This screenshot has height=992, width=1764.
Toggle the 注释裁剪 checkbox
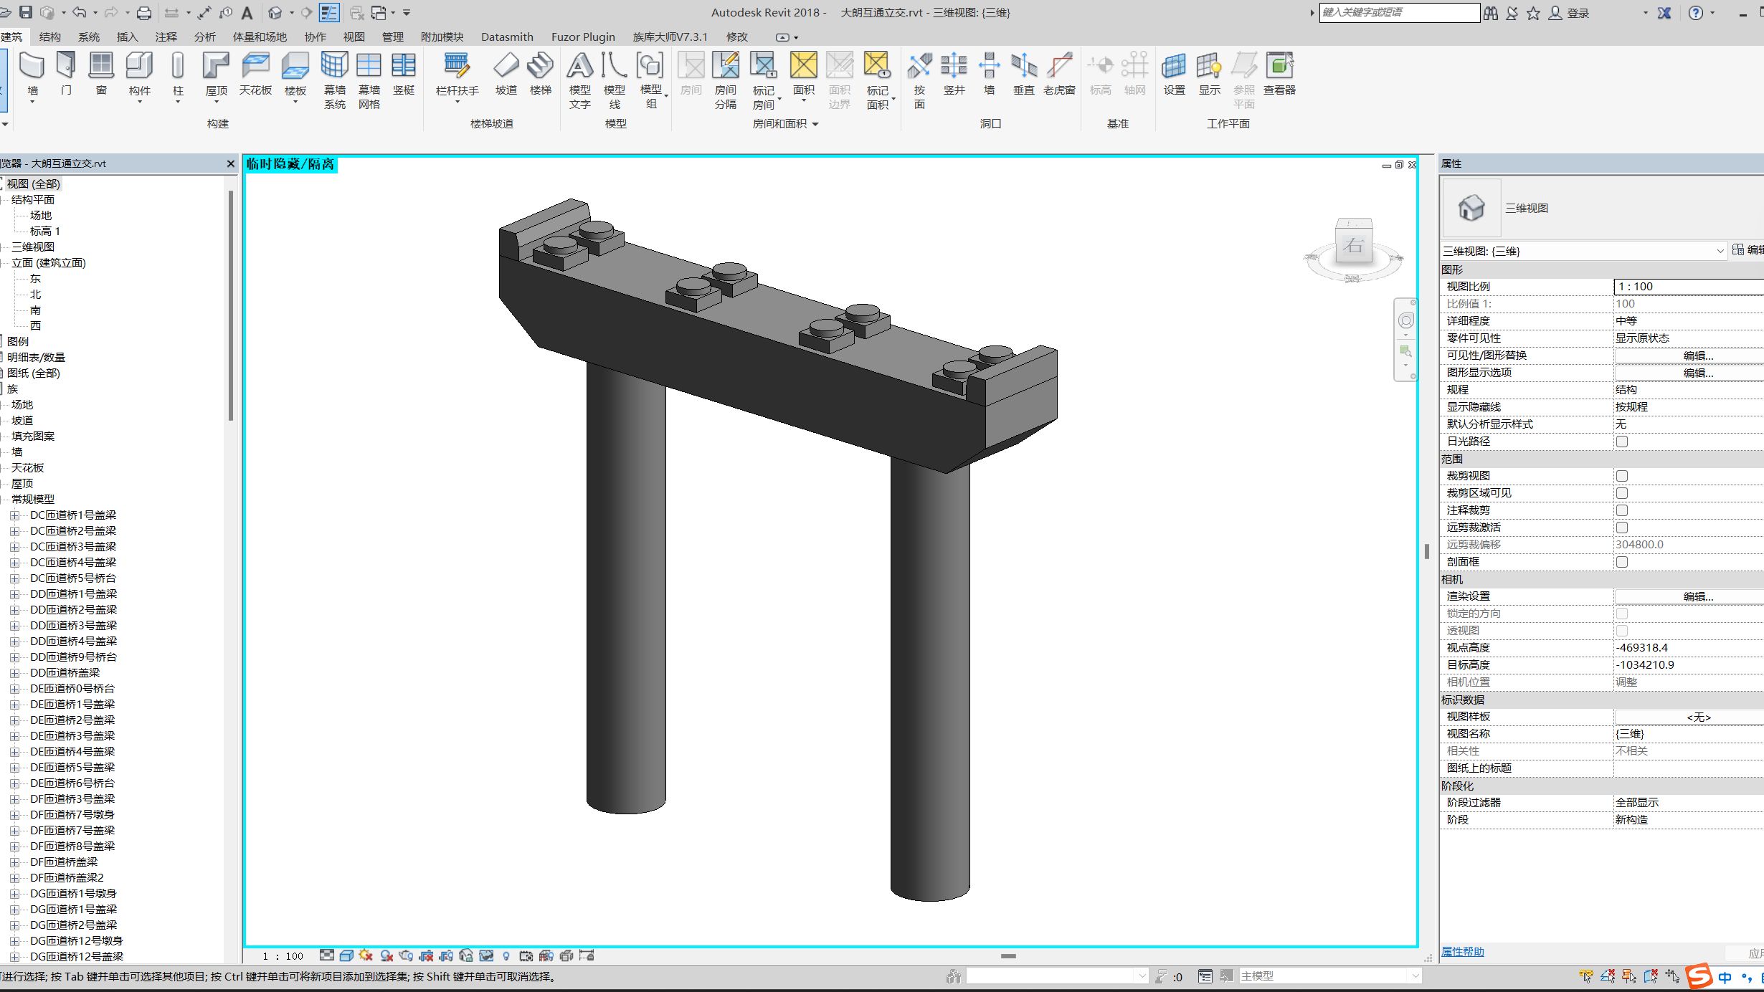1622,510
